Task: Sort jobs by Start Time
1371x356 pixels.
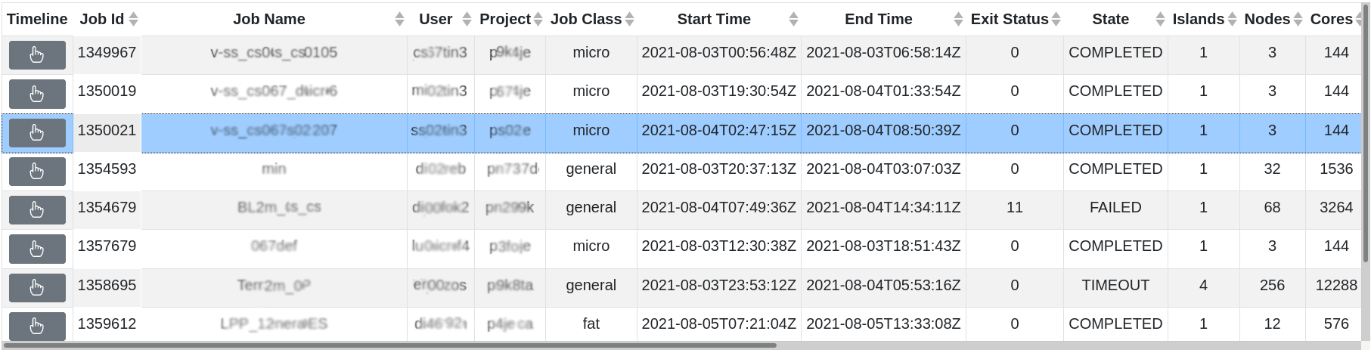Action: point(793,20)
